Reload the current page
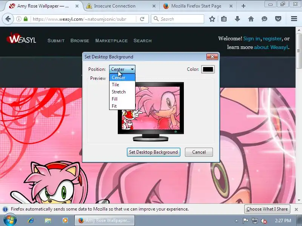This screenshot has height=226, width=302. pos(142,19)
